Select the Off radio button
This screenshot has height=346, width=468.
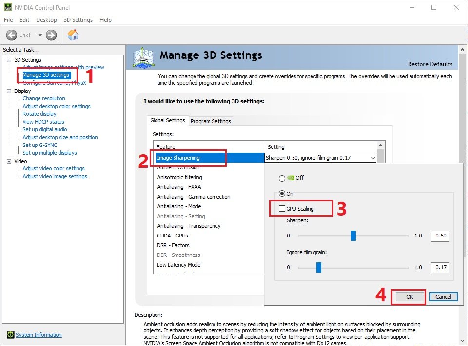pos(282,178)
